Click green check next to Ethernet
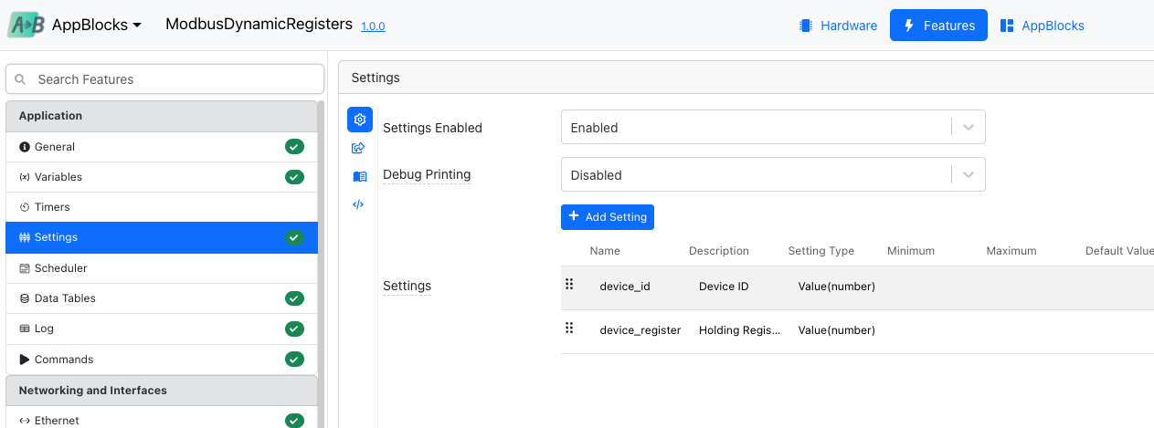This screenshot has height=428, width=1154. (x=294, y=421)
